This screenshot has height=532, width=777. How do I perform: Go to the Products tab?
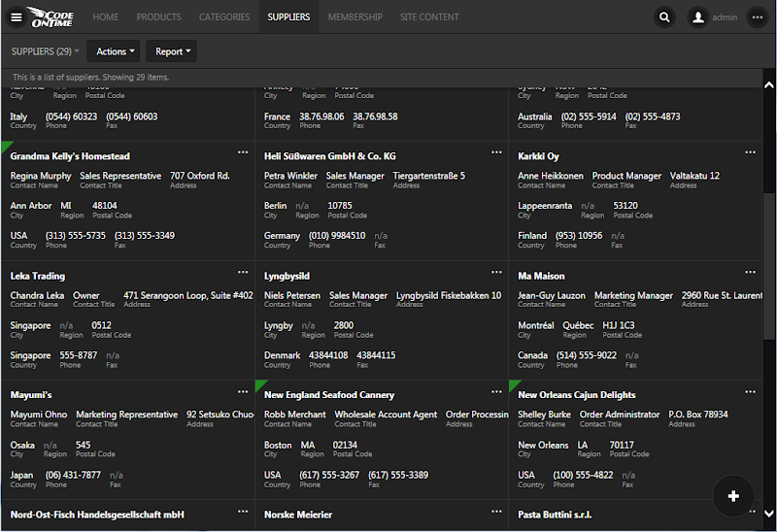(158, 17)
